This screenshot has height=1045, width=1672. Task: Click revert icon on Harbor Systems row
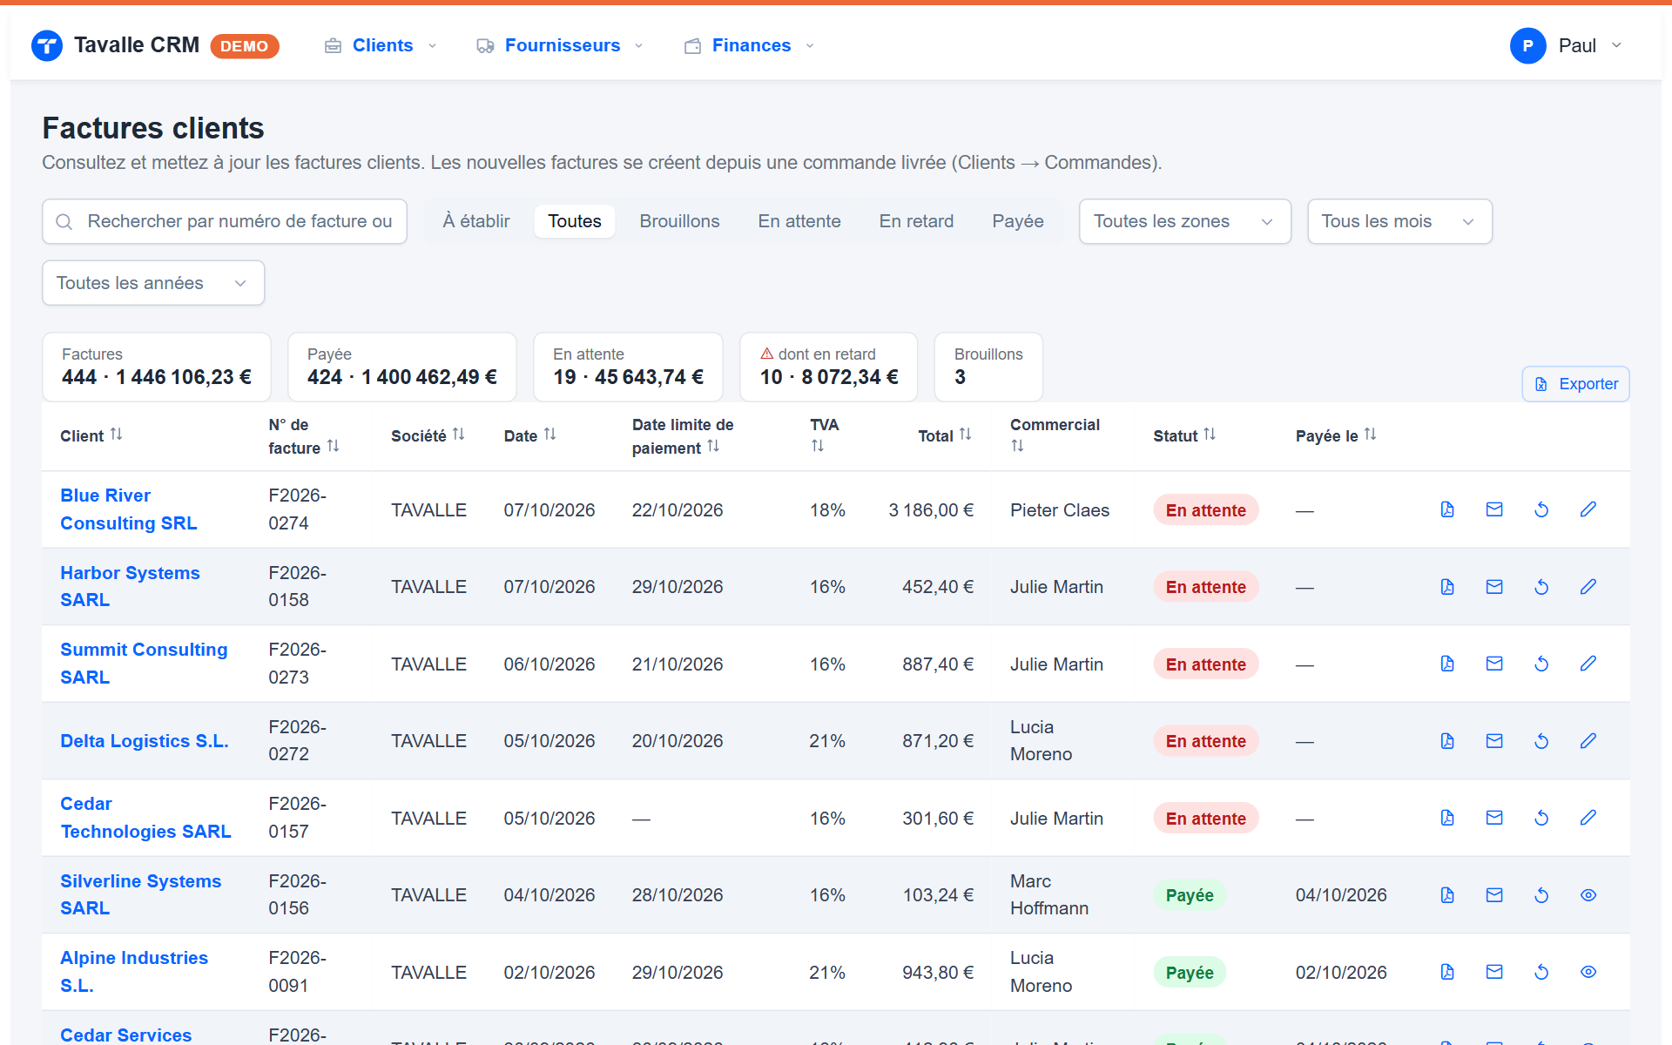(x=1541, y=587)
